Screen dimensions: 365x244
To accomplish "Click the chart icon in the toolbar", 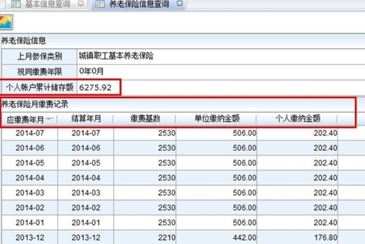I will point(6,22).
